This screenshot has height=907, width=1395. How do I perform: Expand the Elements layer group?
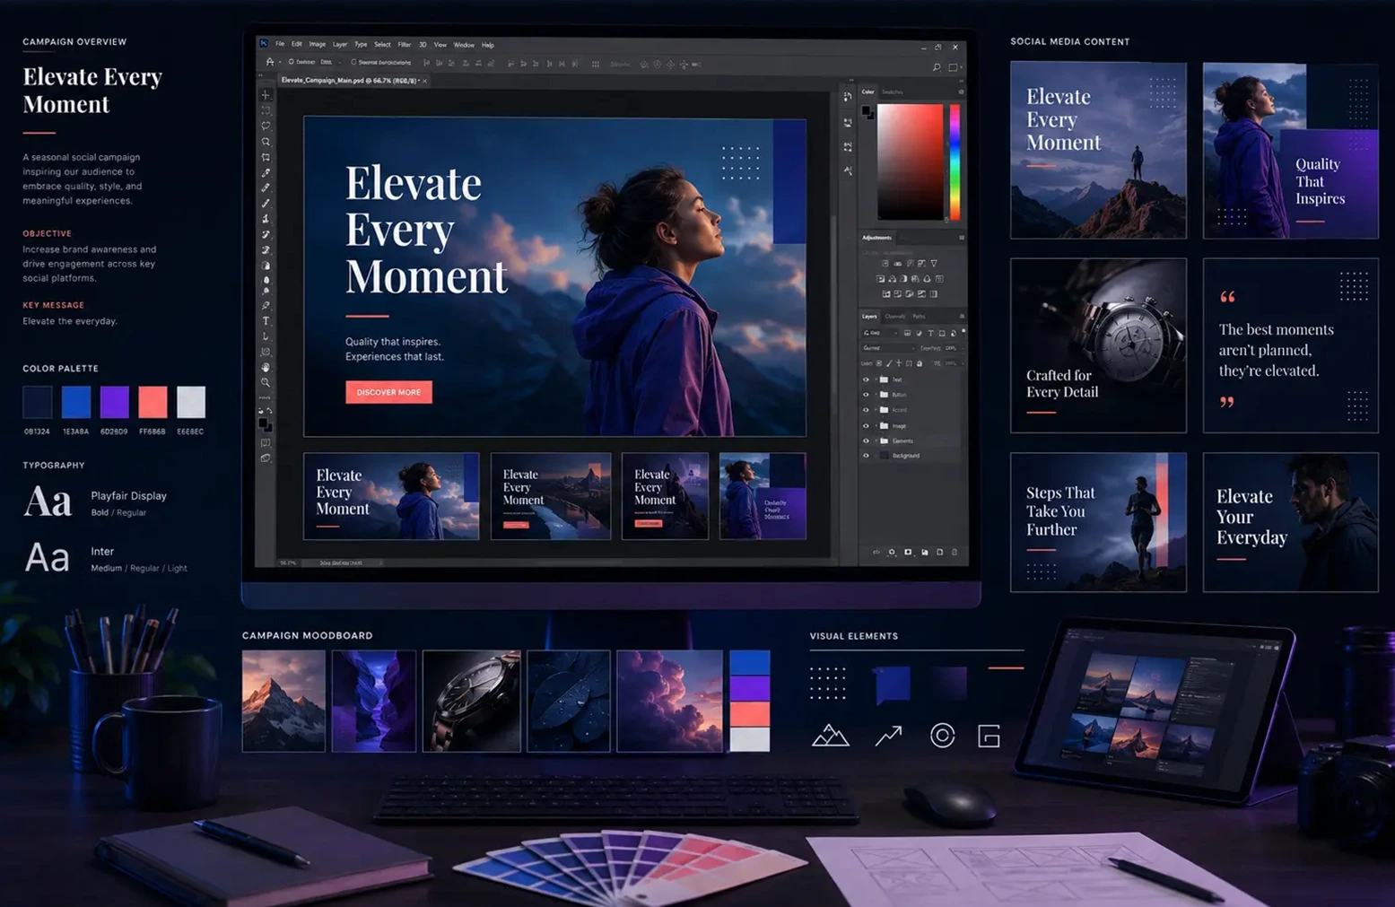(x=876, y=440)
